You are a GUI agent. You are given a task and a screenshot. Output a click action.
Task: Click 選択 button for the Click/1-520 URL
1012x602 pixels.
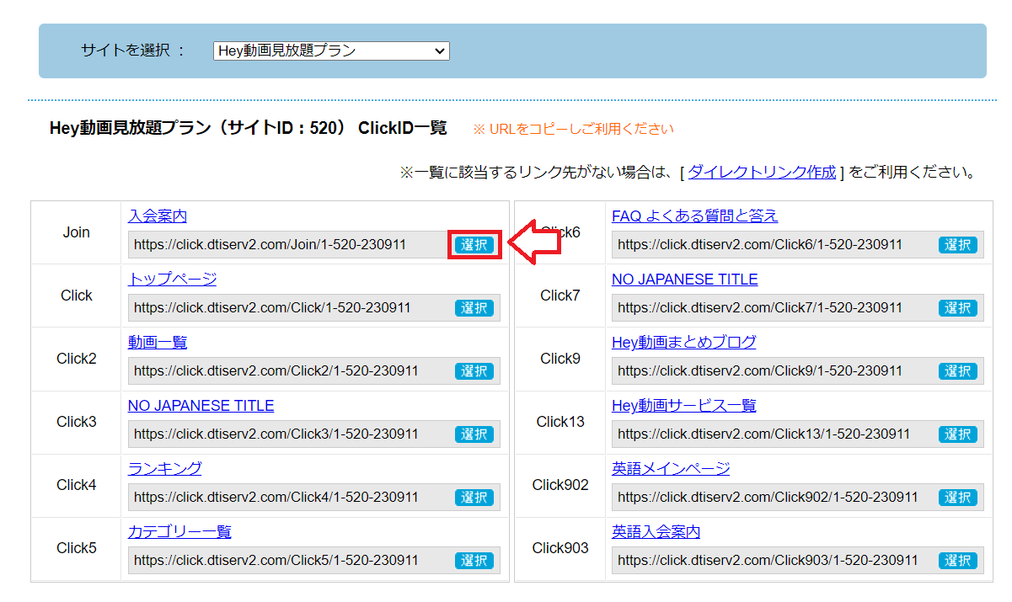(x=474, y=308)
